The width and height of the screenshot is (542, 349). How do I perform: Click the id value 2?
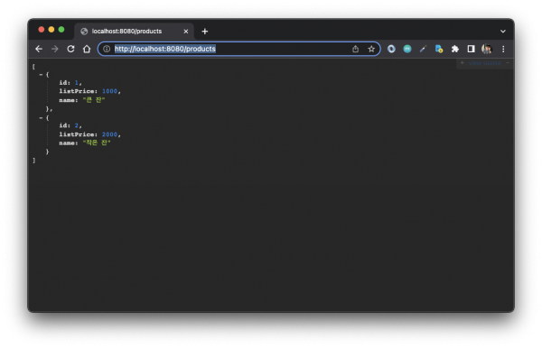(77, 125)
